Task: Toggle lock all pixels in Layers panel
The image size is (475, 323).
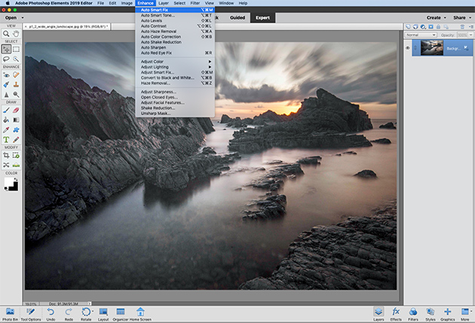Action: 438,26
